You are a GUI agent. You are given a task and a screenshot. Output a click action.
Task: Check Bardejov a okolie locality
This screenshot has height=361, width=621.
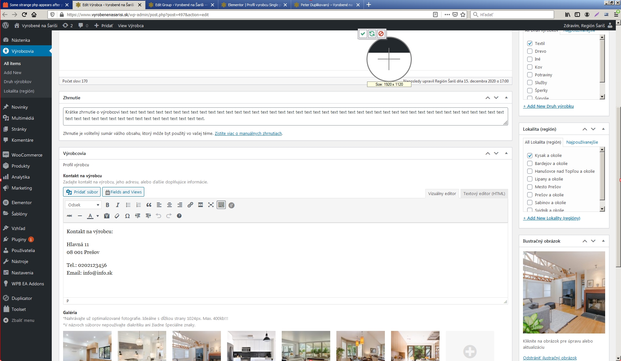[530, 163]
